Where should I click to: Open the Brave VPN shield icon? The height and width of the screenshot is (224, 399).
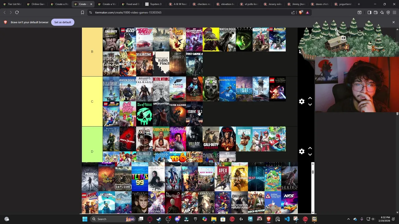point(388,12)
